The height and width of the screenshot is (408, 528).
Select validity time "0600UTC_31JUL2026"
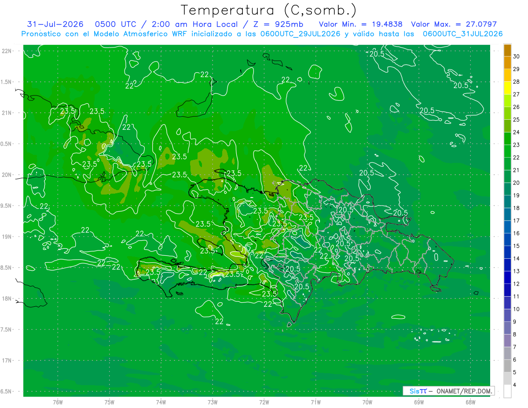(462, 33)
